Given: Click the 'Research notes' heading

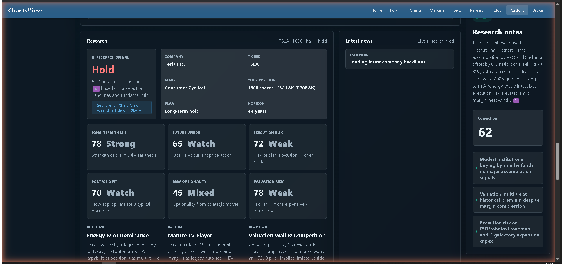Looking at the screenshot, I should (x=497, y=32).
